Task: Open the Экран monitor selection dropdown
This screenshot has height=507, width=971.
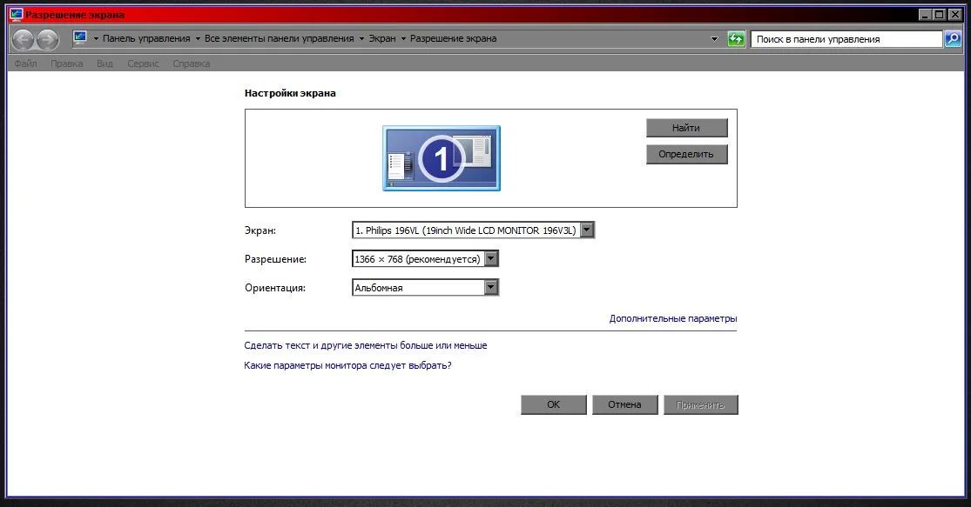Action: click(x=587, y=230)
